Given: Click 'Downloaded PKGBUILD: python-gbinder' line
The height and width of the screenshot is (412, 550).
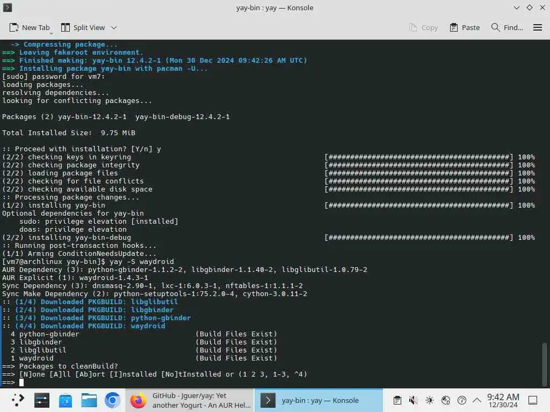Looking at the screenshot, I should coord(97,318).
